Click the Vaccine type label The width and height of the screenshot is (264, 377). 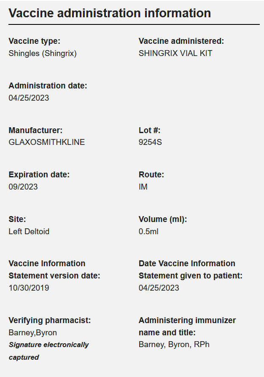(35, 41)
